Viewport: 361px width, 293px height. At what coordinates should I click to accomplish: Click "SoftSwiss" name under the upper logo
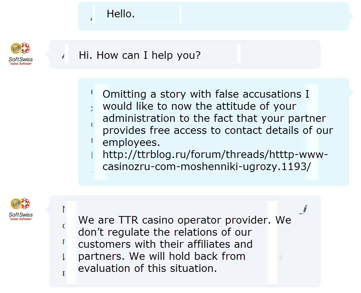21,59
